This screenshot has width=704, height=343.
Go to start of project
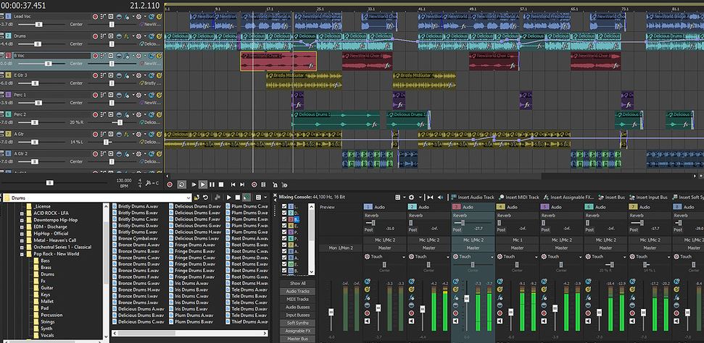pos(233,185)
